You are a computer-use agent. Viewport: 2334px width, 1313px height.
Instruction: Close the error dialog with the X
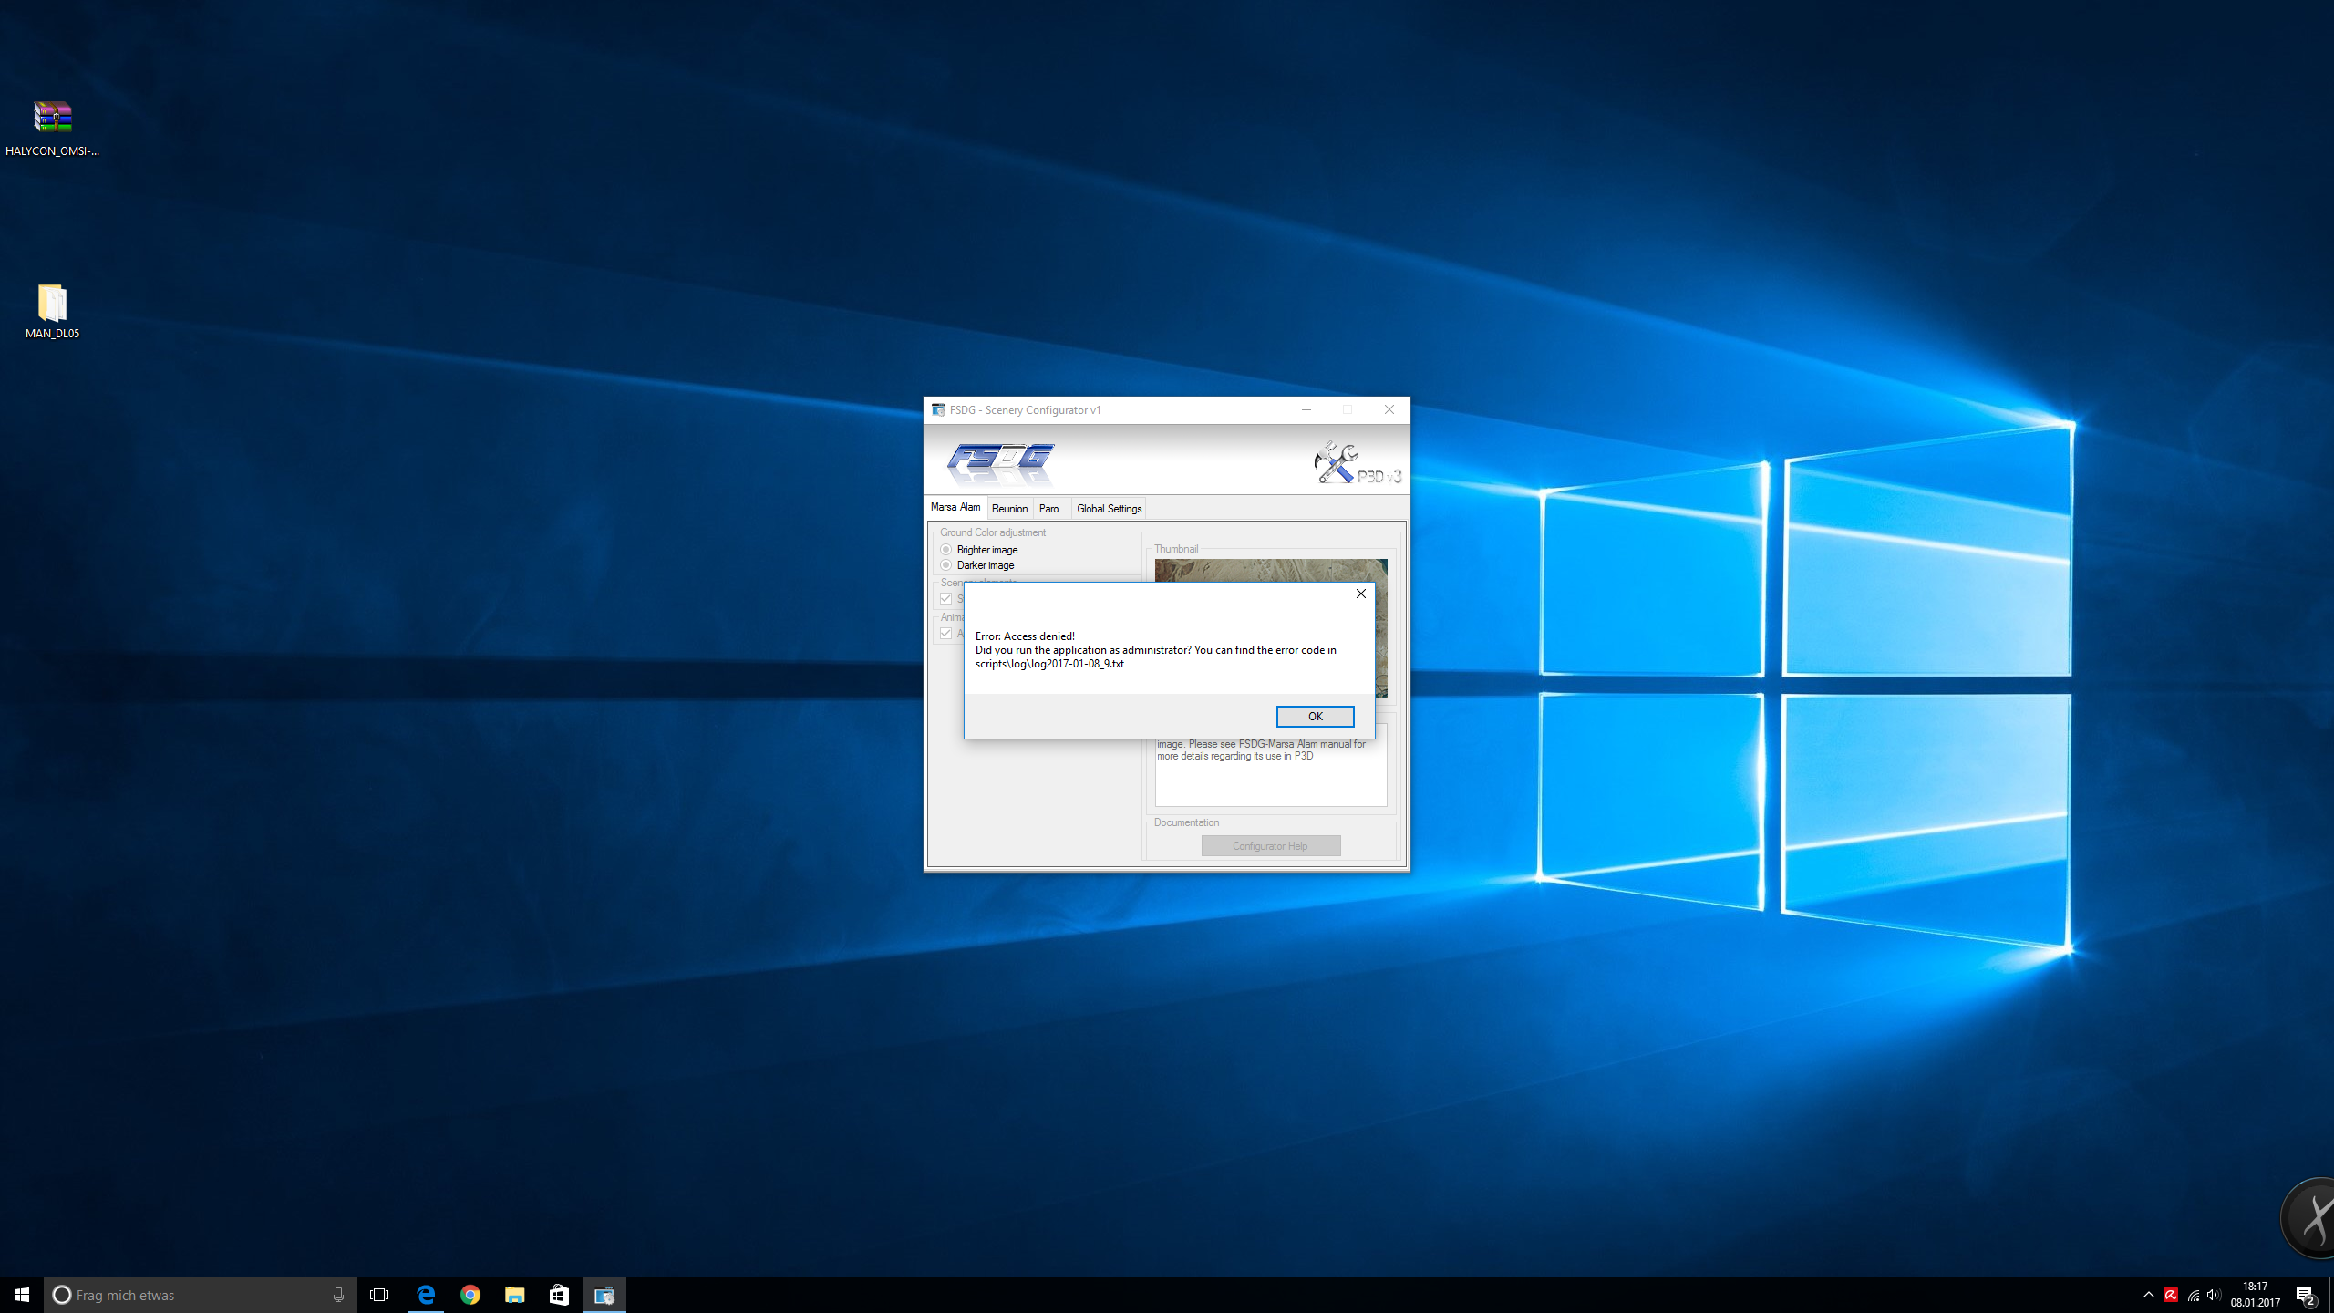(x=1360, y=594)
